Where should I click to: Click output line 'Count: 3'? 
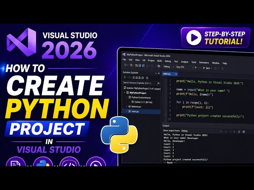[x=169, y=150]
